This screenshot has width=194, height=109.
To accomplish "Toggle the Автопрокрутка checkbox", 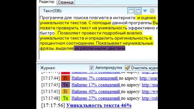I will (92, 68).
